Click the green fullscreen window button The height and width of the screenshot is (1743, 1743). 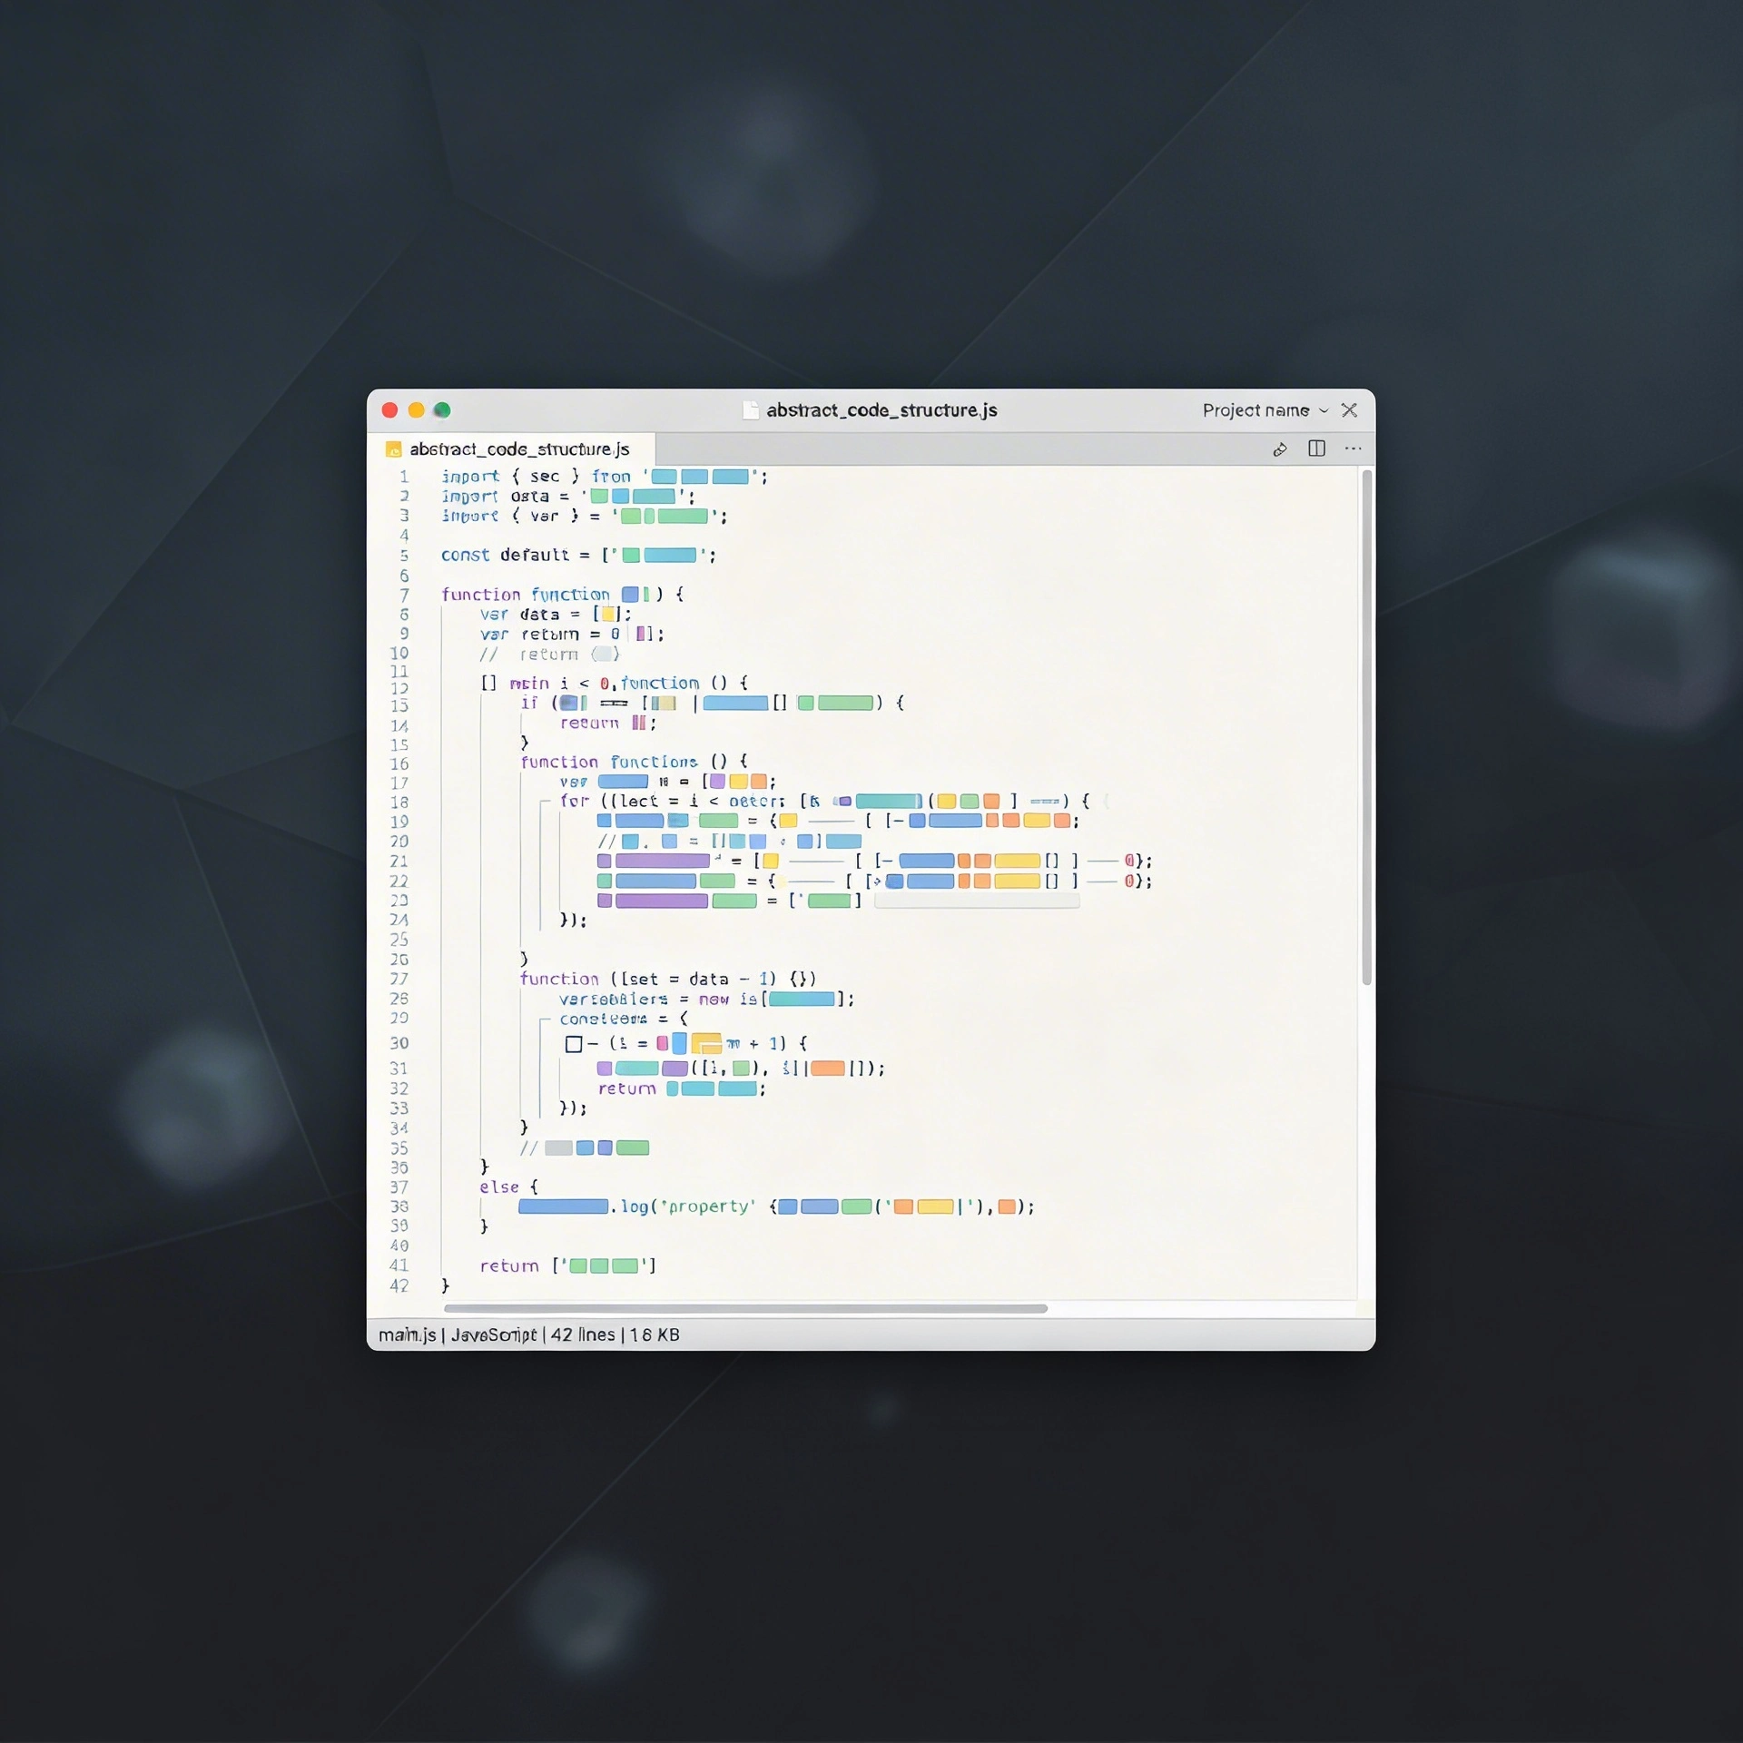coord(442,410)
